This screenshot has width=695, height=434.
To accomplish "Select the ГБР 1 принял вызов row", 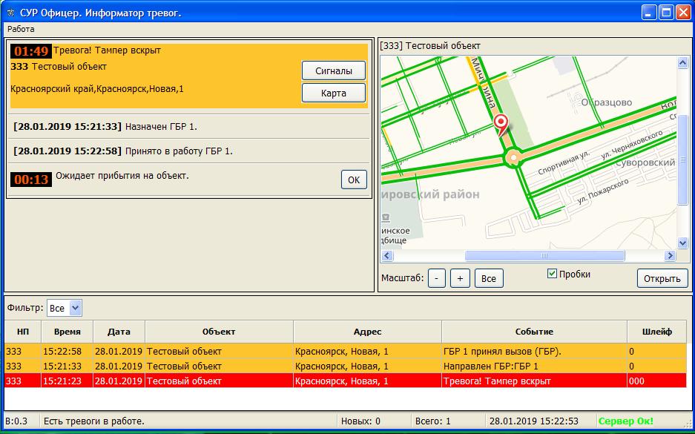I will click(x=345, y=351).
